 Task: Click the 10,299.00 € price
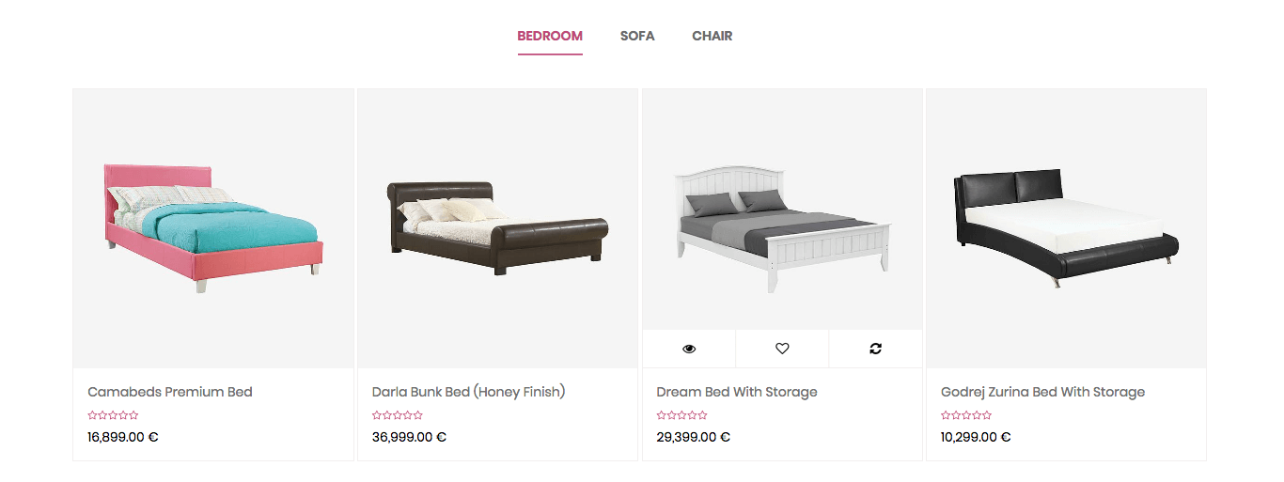coord(976,437)
